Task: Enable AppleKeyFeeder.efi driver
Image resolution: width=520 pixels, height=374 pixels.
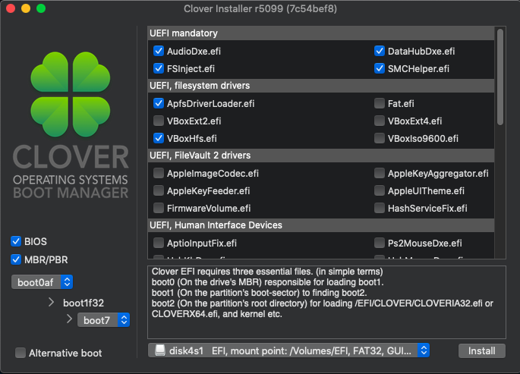Action: tap(159, 191)
